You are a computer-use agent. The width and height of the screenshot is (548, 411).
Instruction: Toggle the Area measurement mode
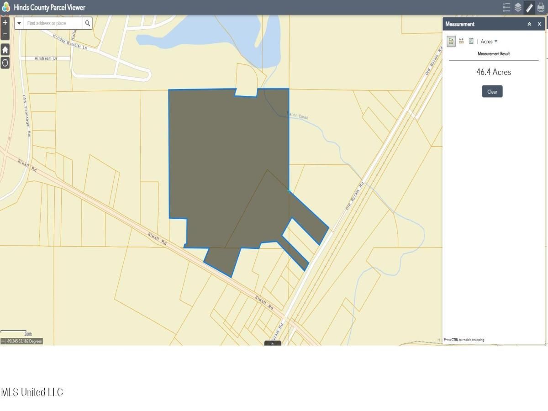[x=451, y=42]
